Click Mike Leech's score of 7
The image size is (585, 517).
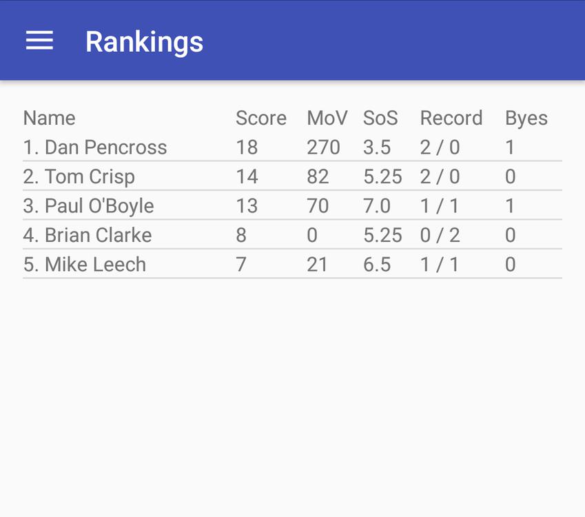pyautogui.click(x=241, y=265)
